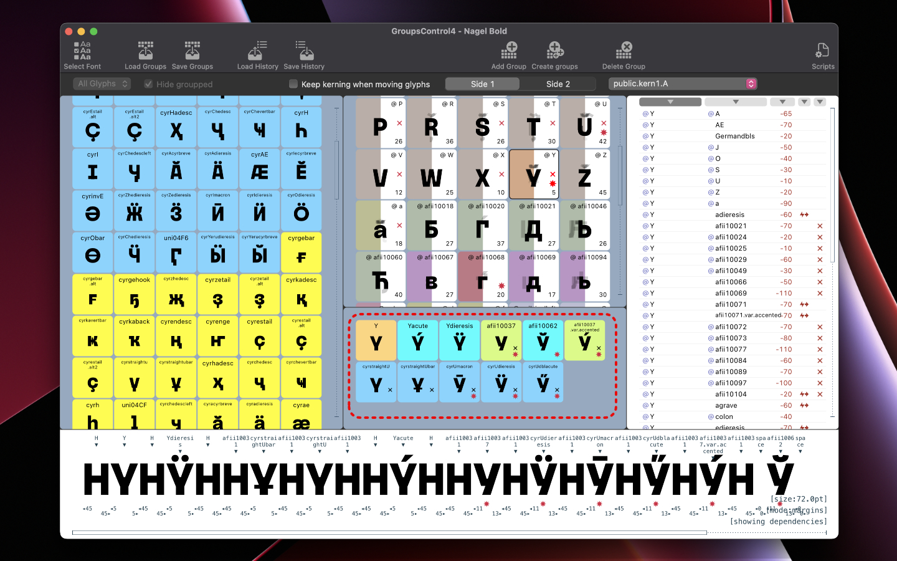Select the colon kerning pair row
Image resolution: width=897 pixels, height=561 pixels.
tap(733, 417)
